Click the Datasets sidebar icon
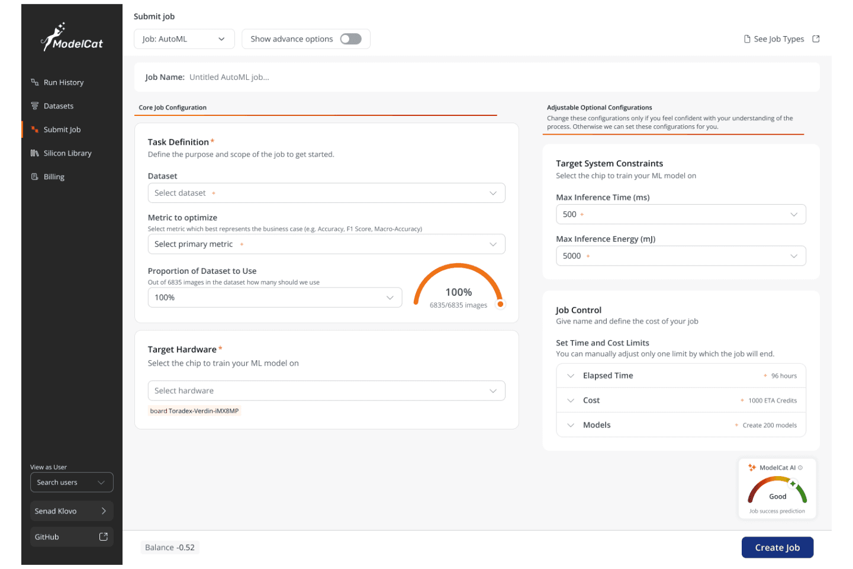This screenshot has height=569, width=853. 35,106
